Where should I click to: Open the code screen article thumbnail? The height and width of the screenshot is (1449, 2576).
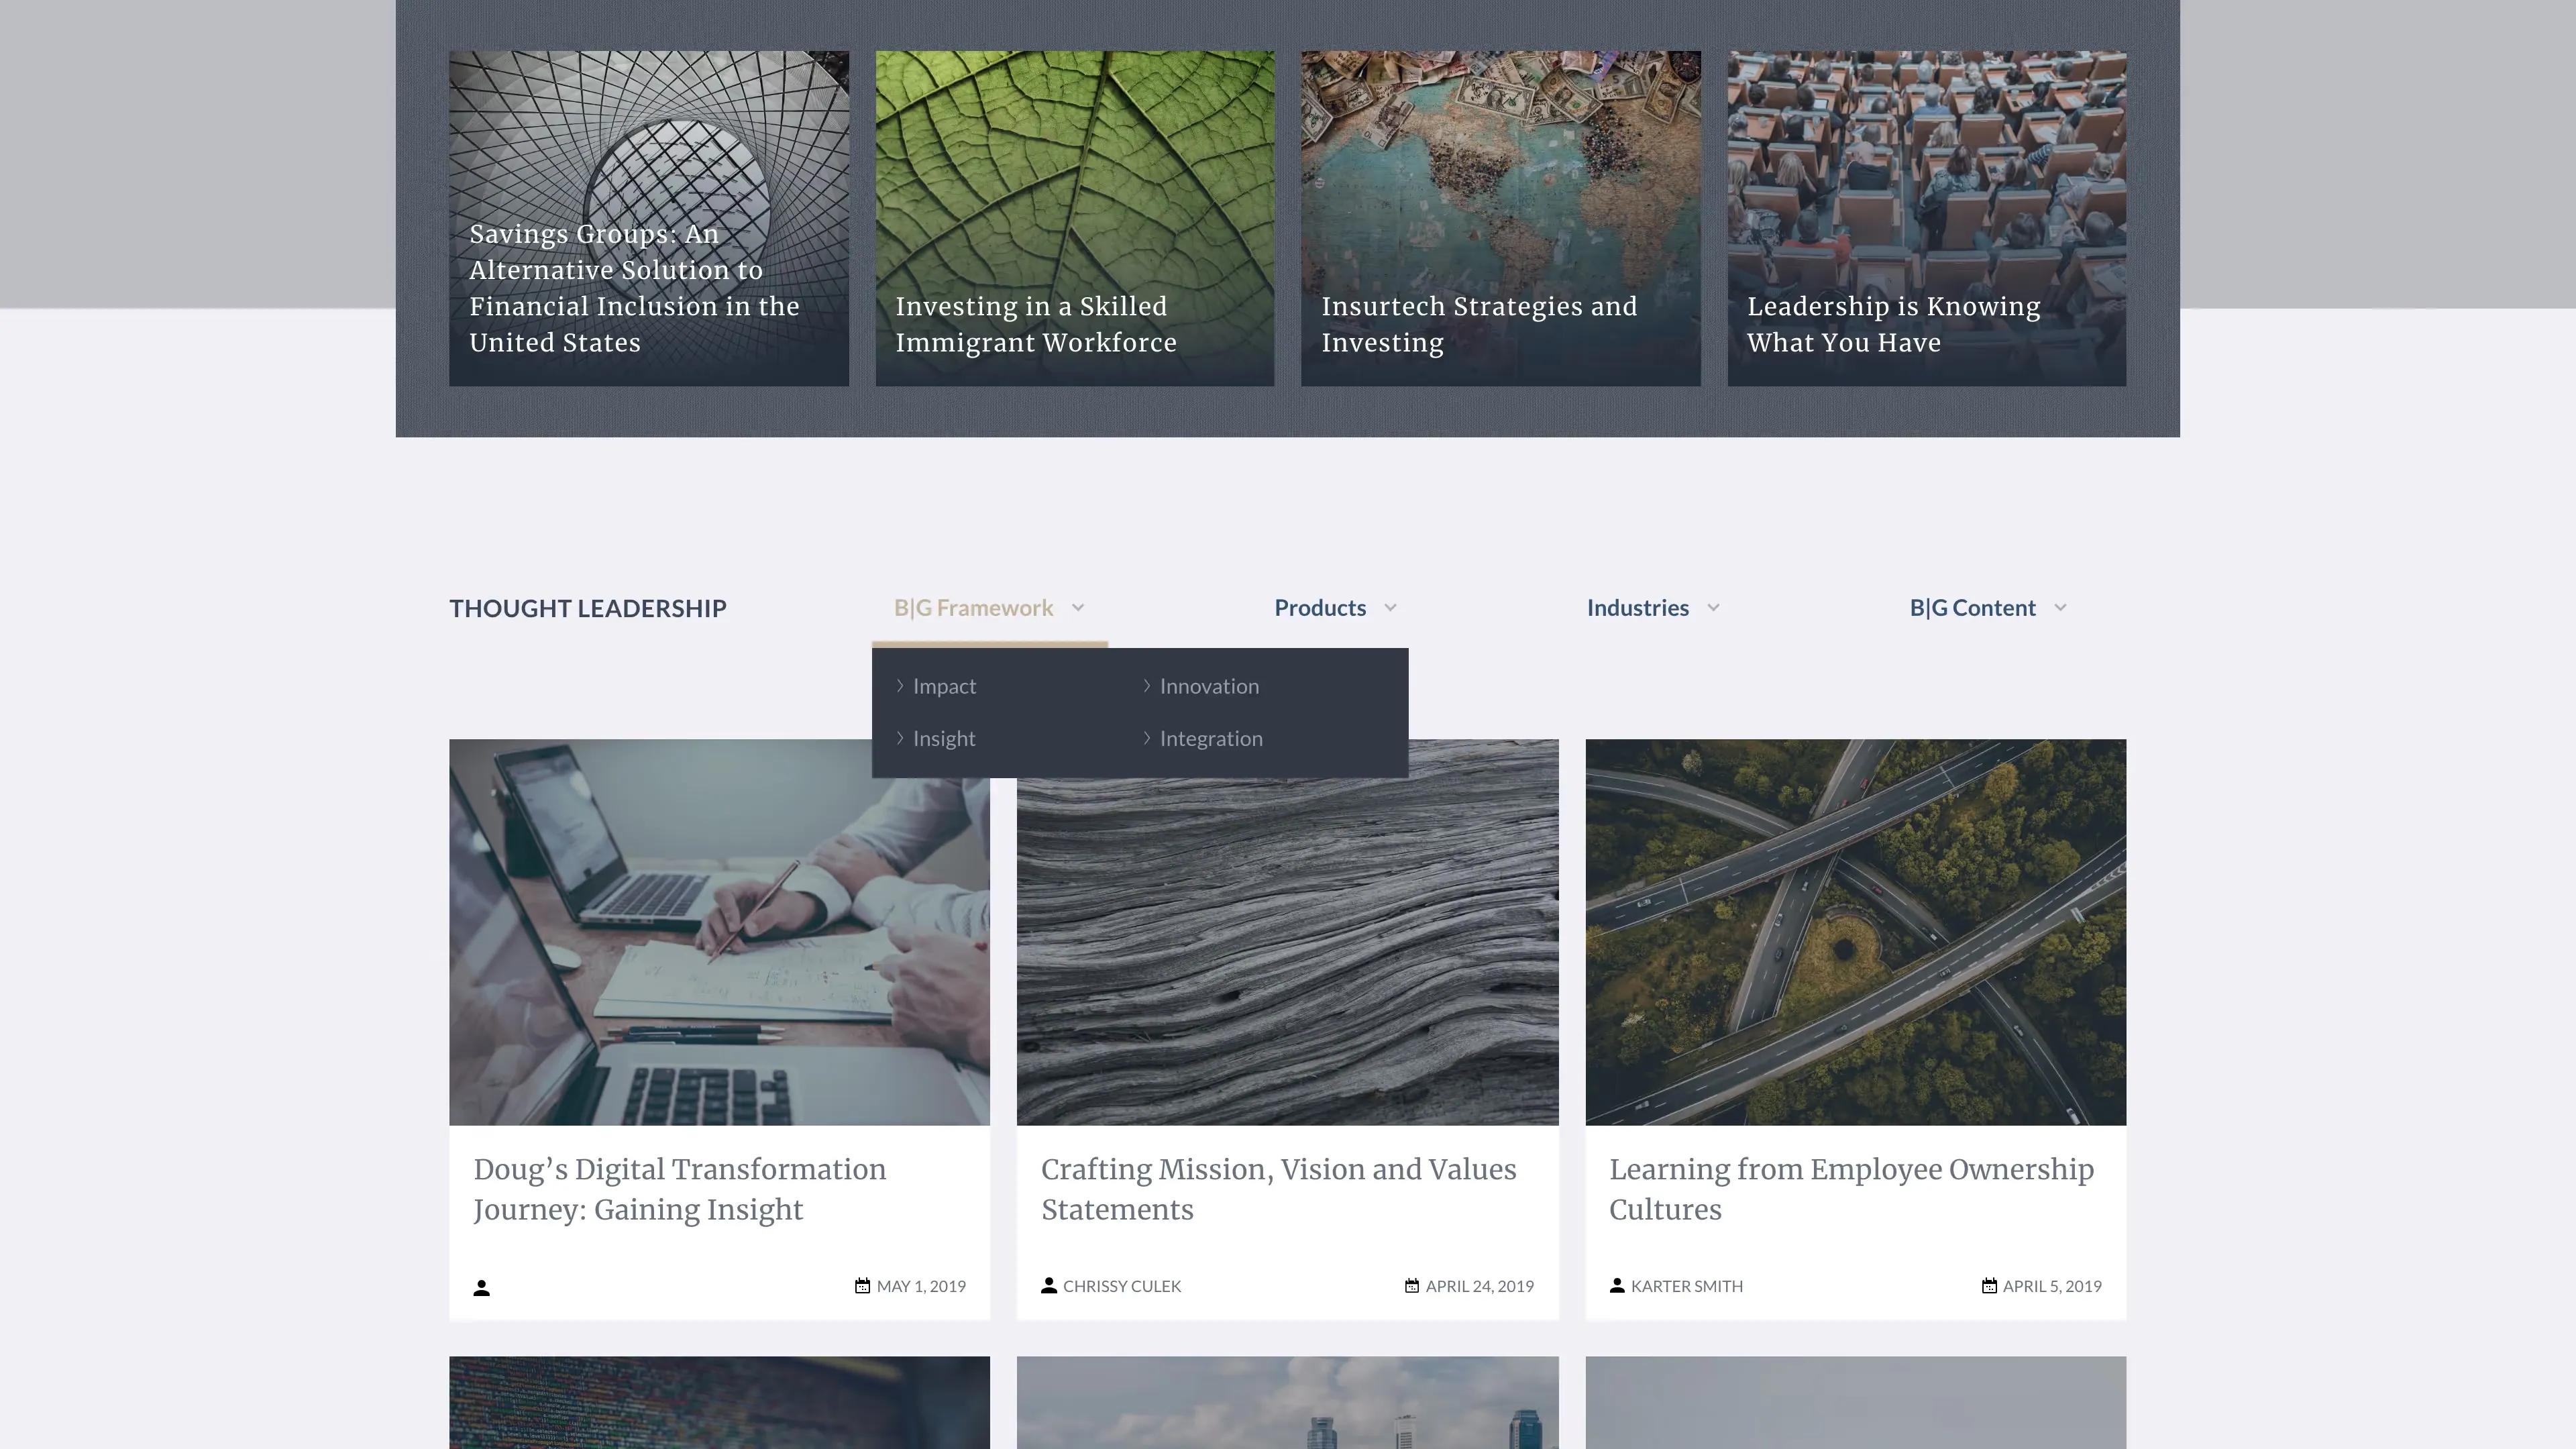[719, 1402]
